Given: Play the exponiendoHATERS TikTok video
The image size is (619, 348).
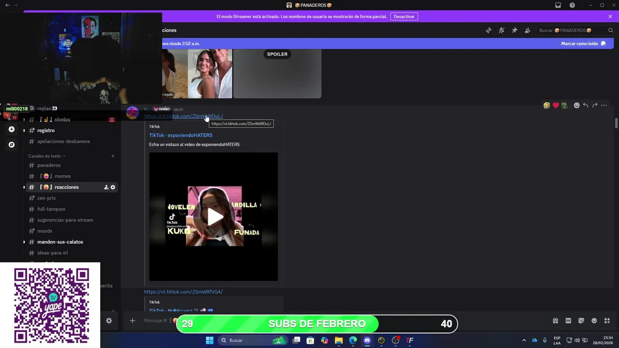Looking at the screenshot, I should [215, 217].
